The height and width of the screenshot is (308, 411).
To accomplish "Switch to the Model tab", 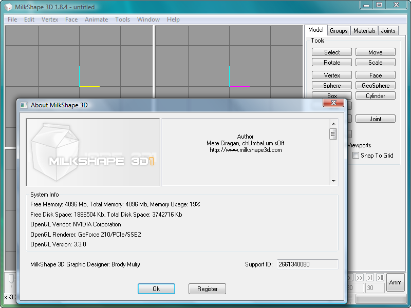I will tap(315, 30).
